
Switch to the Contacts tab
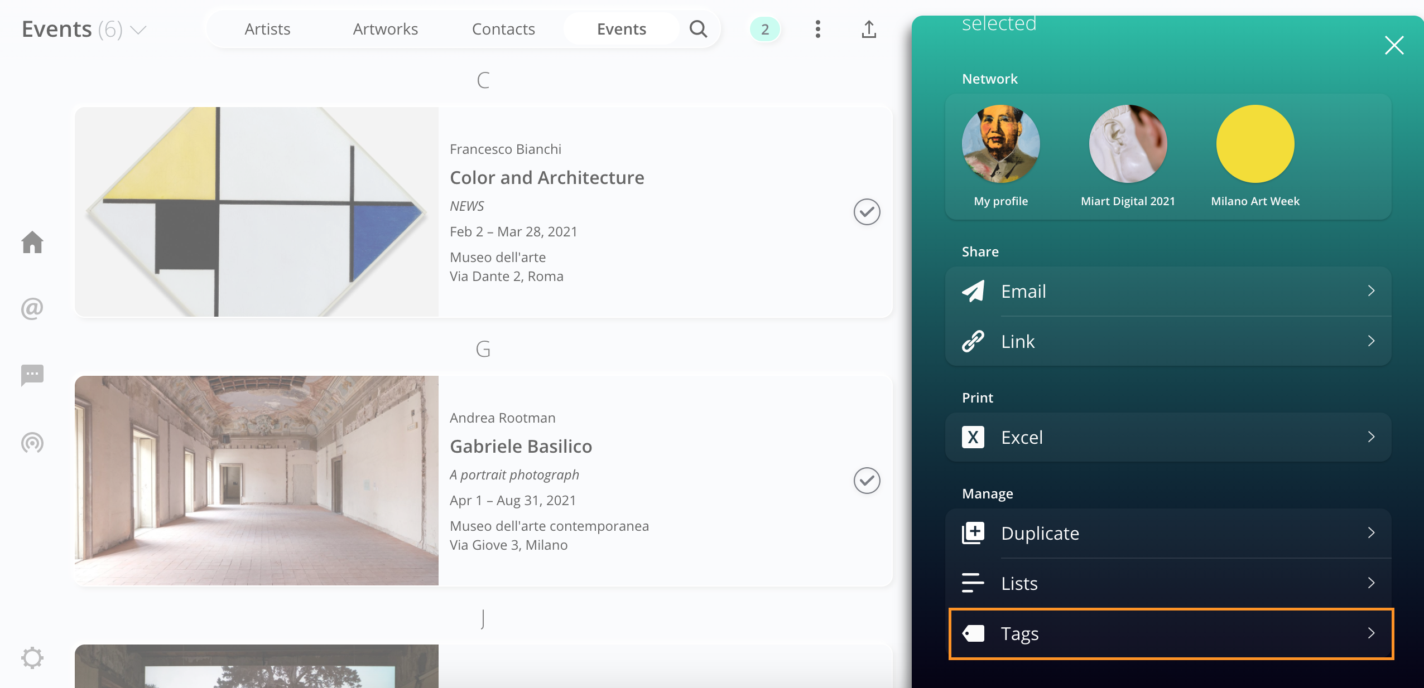pos(503,29)
